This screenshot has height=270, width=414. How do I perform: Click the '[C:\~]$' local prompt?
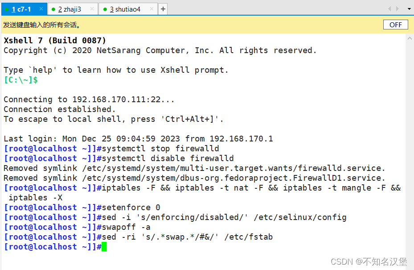pyautogui.click(x=21, y=80)
